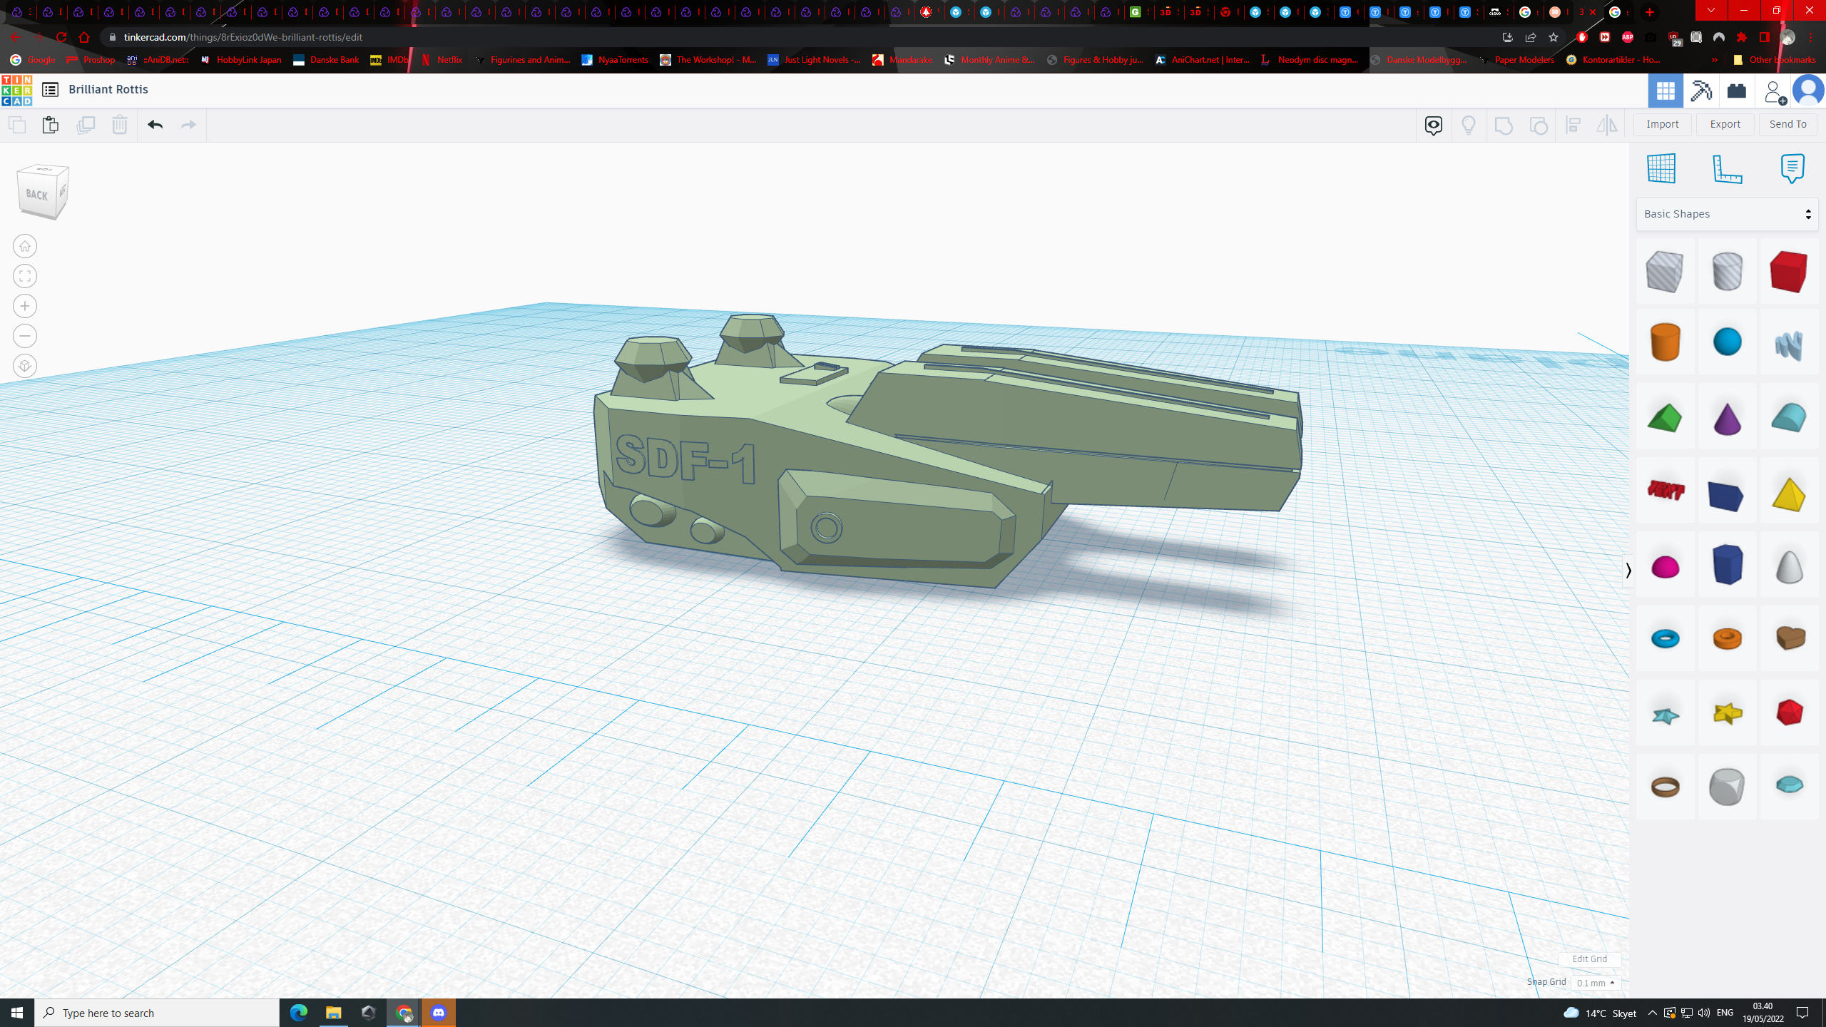Delete selection with trash icon
Screen dimensions: 1826x1027
[120, 125]
